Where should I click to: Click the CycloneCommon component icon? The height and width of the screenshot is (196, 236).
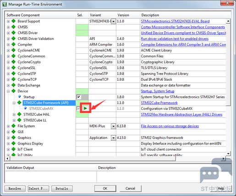click(14, 56)
